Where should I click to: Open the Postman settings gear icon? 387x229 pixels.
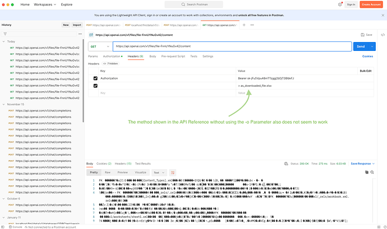click(x=340, y=4)
